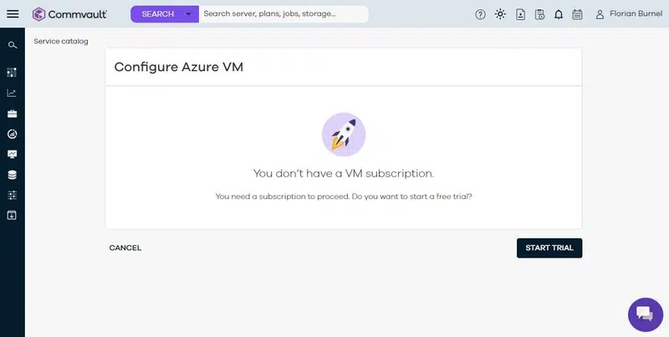The image size is (669, 337).
Task: Open the monitor icon in sidebar
Action: click(x=12, y=154)
